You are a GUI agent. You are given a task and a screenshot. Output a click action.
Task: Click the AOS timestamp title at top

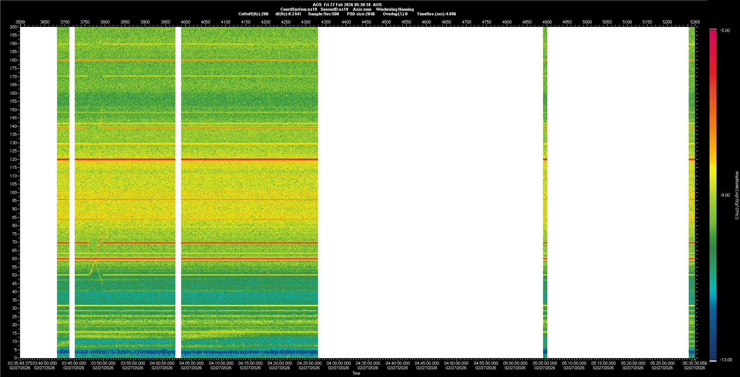tap(347, 5)
